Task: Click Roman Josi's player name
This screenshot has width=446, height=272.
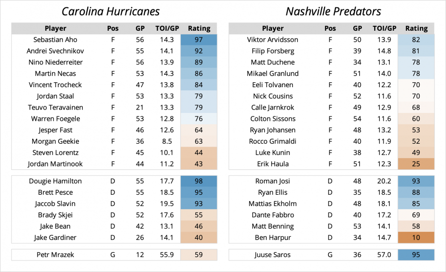Action: click(273, 181)
